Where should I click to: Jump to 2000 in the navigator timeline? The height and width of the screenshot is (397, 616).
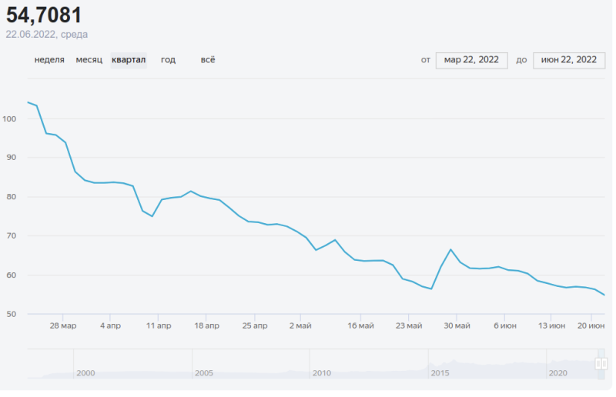click(85, 372)
